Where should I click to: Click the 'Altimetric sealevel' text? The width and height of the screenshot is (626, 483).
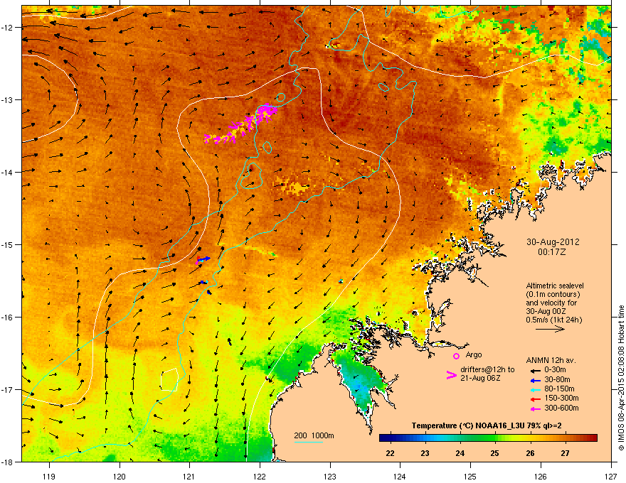click(x=555, y=286)
